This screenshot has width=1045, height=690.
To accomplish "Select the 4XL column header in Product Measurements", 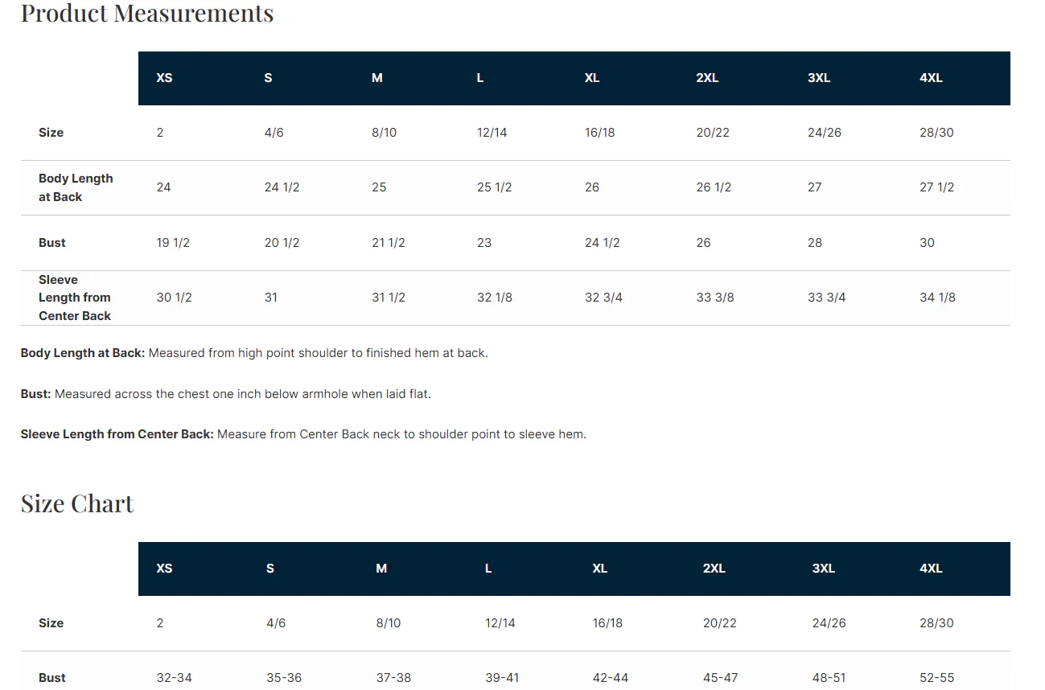I will [931, 78].
